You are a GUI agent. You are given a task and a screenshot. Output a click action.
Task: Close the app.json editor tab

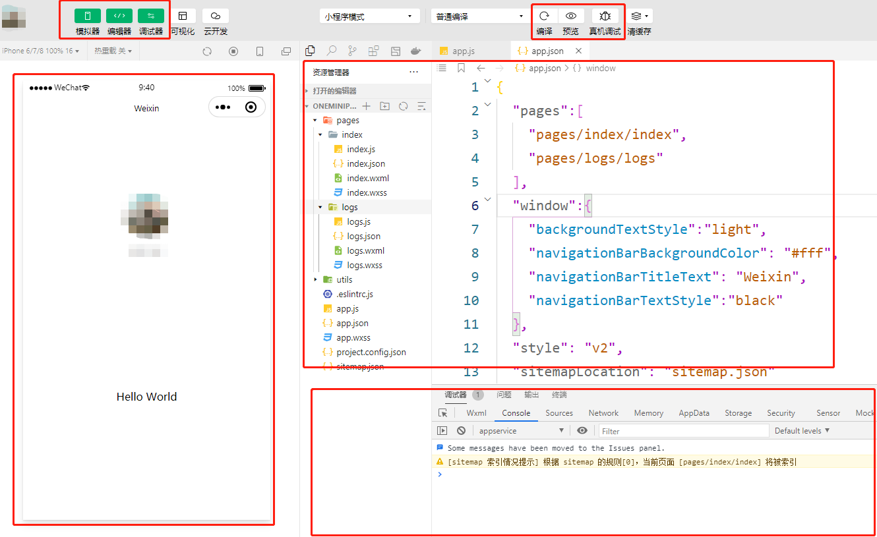(578, 51)
